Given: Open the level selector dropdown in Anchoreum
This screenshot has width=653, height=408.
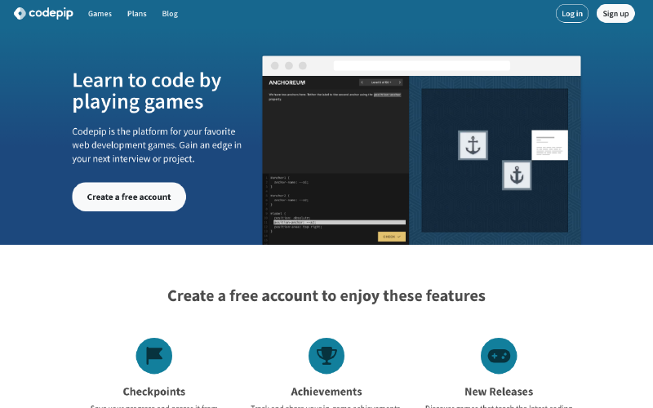Looking at the screenshot, I should pyautogui.click(x=381, y=82).
